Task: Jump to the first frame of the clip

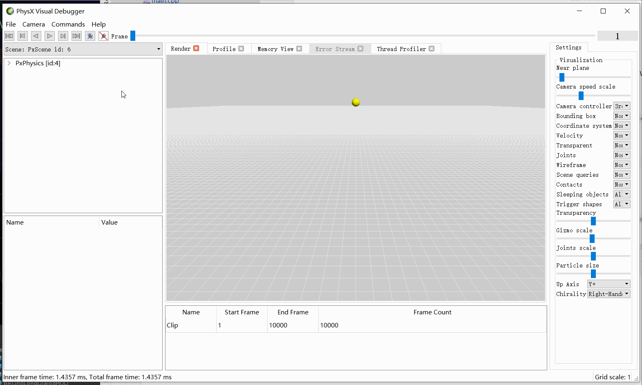Action: 9,36
